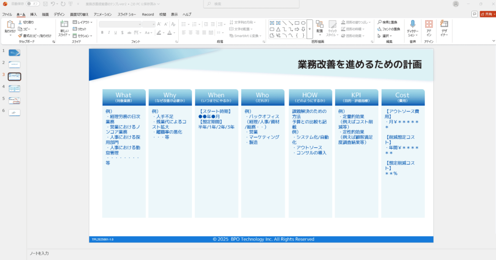496x260 pixels.
Task: Toggle the 自動保存 (AutoSave) switch
Action: 33,4
